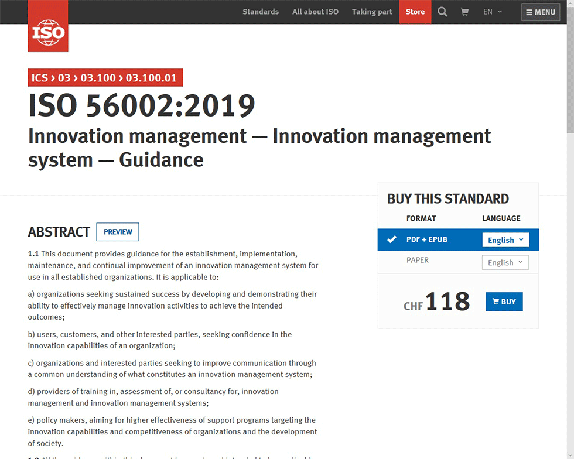Viewport: 574px width, 459px height.
Task: Open breadcrumb 03.100 link
Action: coord(98,78)
